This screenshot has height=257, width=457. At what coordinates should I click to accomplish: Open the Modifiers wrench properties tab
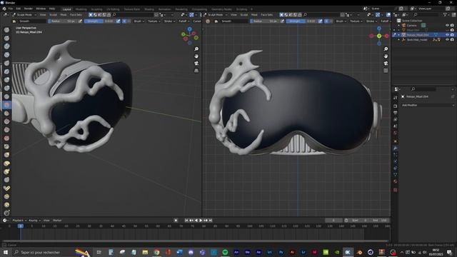[x=395, y=148]
